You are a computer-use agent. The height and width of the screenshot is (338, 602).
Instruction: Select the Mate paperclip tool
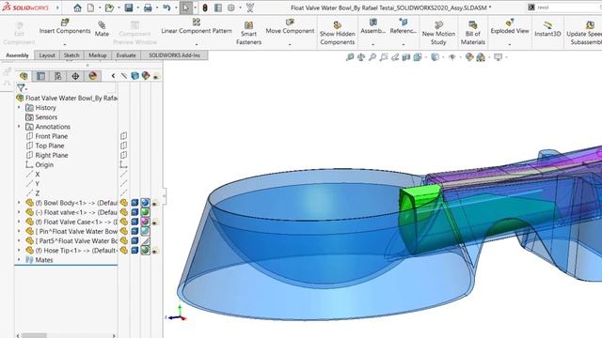[x=102, y=25]
